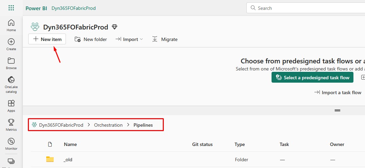The height and width of the screenshot is (168, 365).
Task: Open Monitor hub in sidebar
Action: [x=11, y=144]
